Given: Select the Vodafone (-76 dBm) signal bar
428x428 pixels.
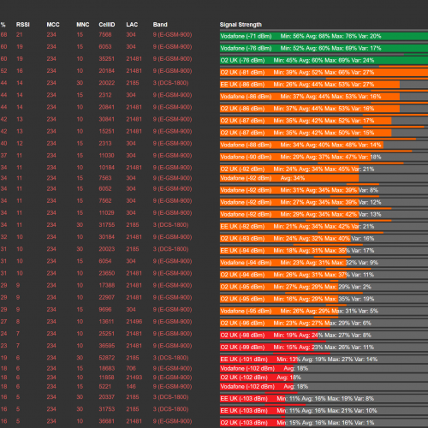Looking at the screenshot, I should pos(324,48).
